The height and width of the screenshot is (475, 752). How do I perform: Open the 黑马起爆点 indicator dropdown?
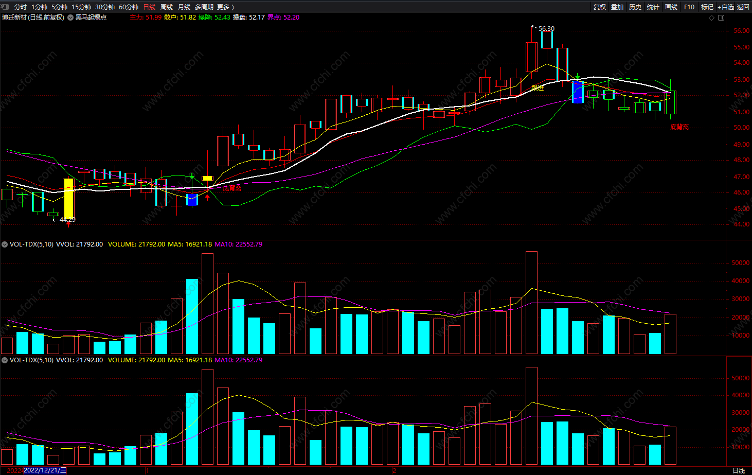[70, 17]
